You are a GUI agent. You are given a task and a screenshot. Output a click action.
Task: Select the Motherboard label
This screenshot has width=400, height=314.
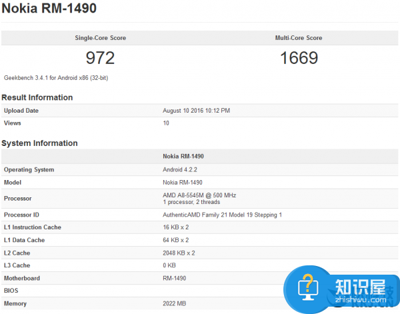point(22,278)
